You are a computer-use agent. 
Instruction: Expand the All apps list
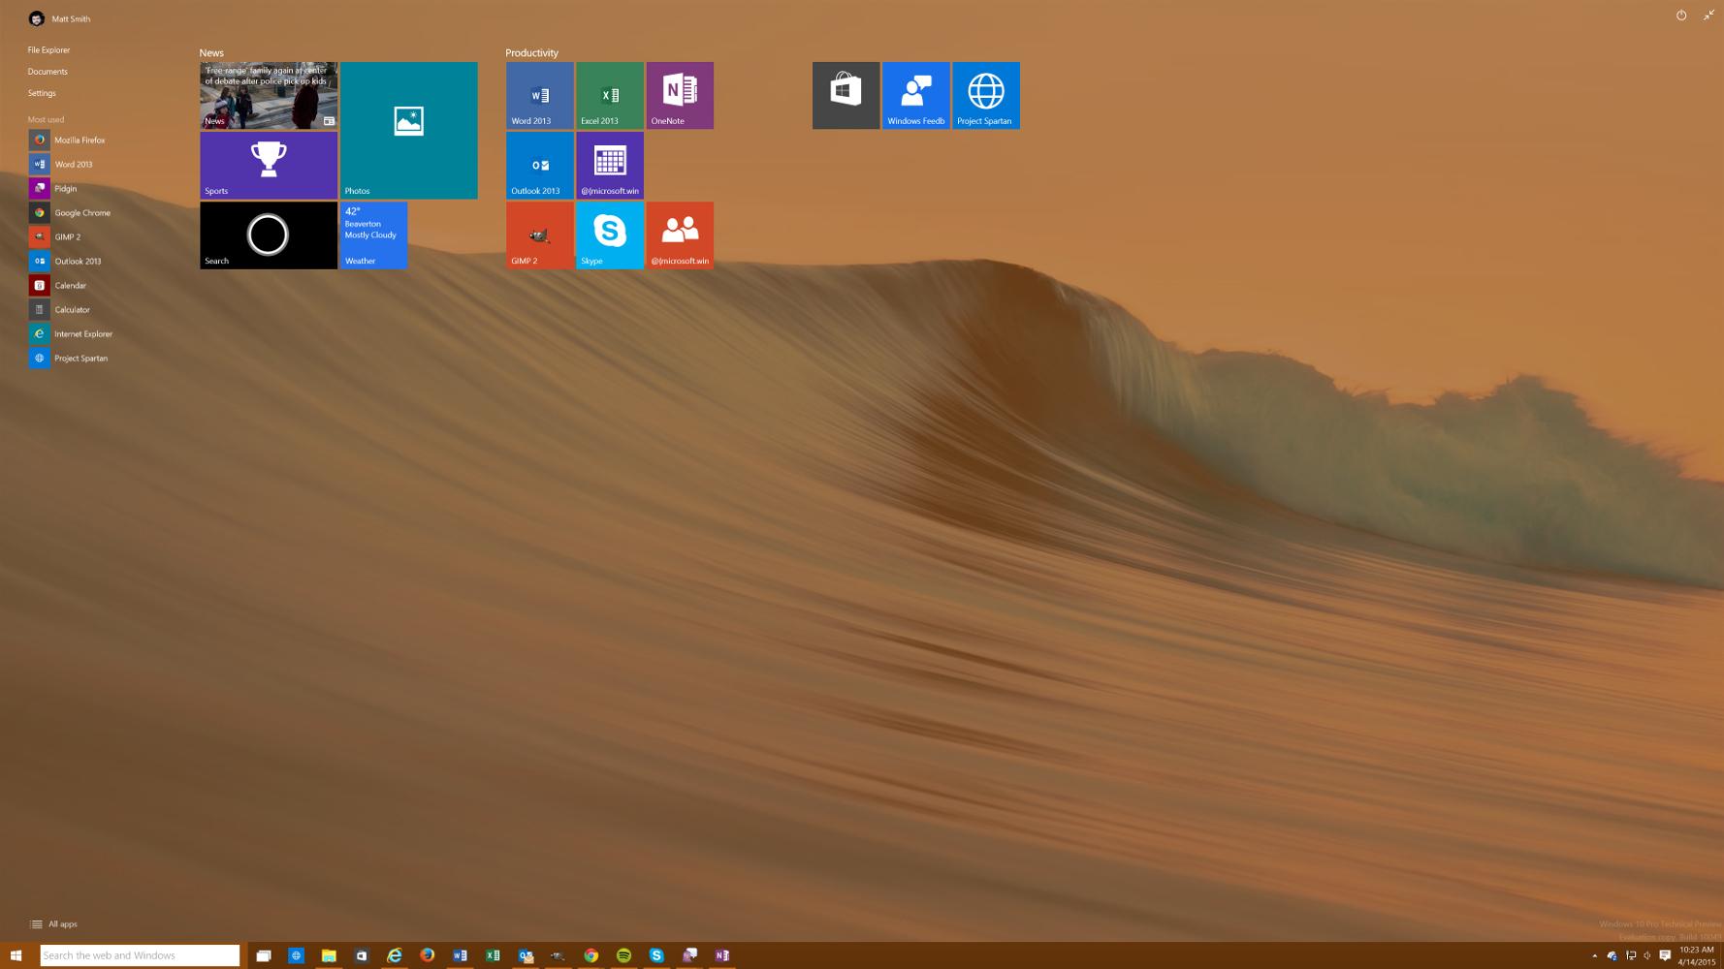pos(54,923)
